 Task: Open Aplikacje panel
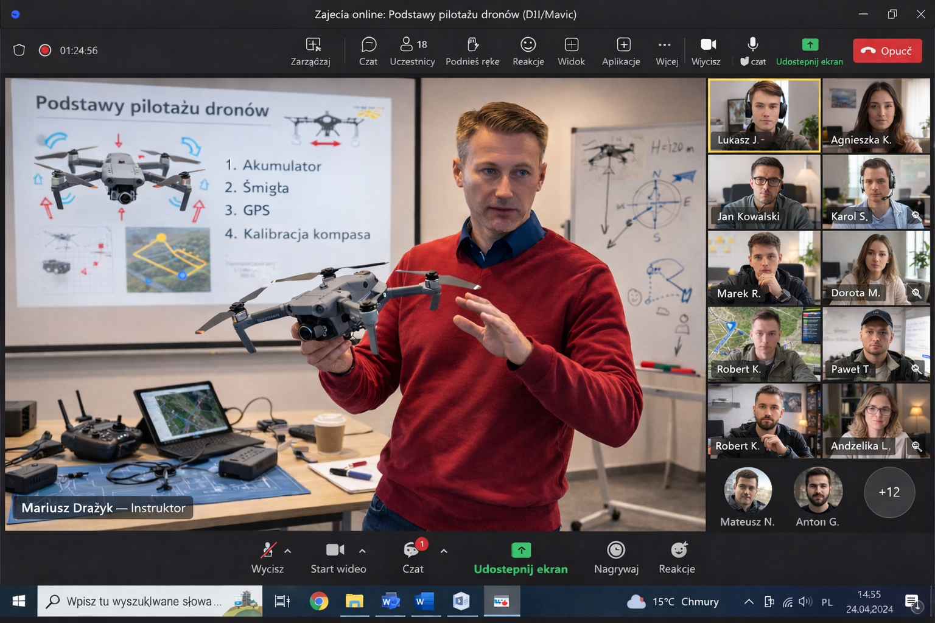621,51
